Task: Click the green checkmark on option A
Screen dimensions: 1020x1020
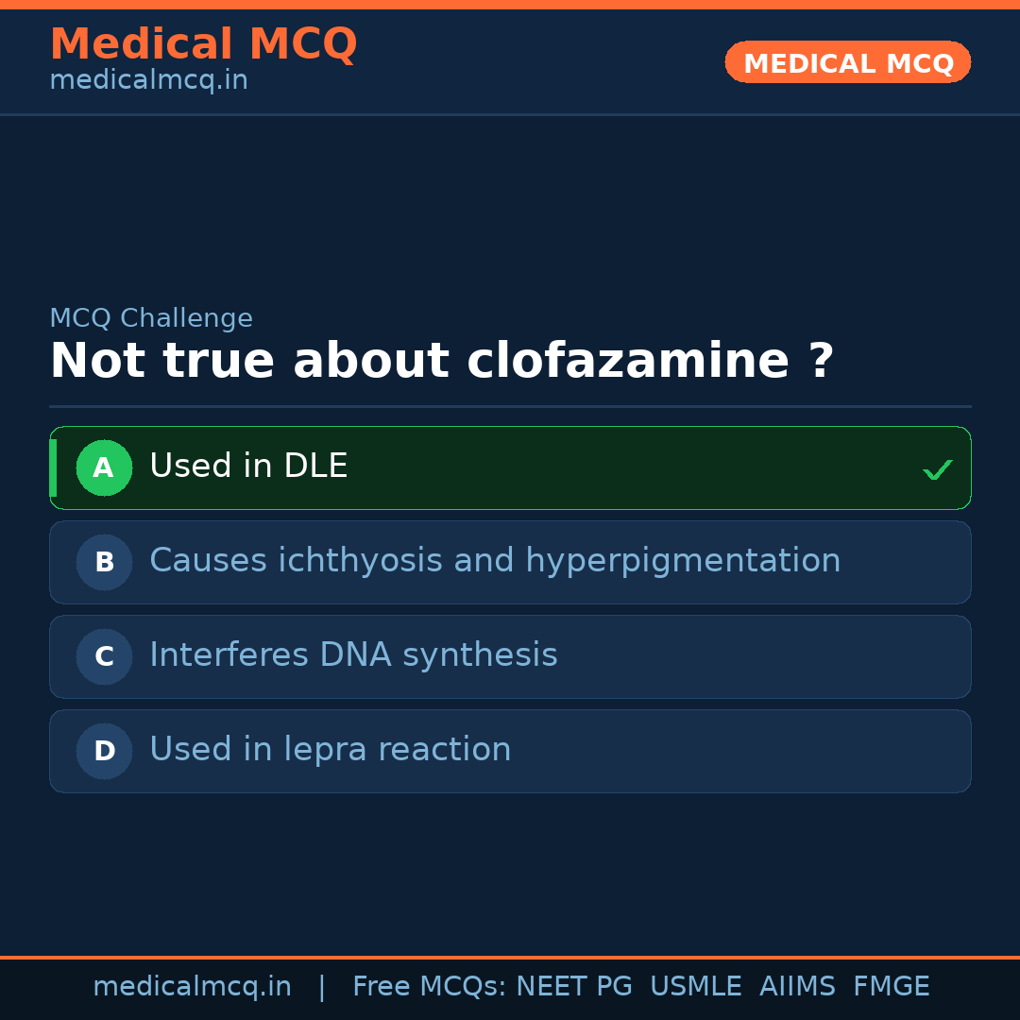Action: click(x=937, y=469)
